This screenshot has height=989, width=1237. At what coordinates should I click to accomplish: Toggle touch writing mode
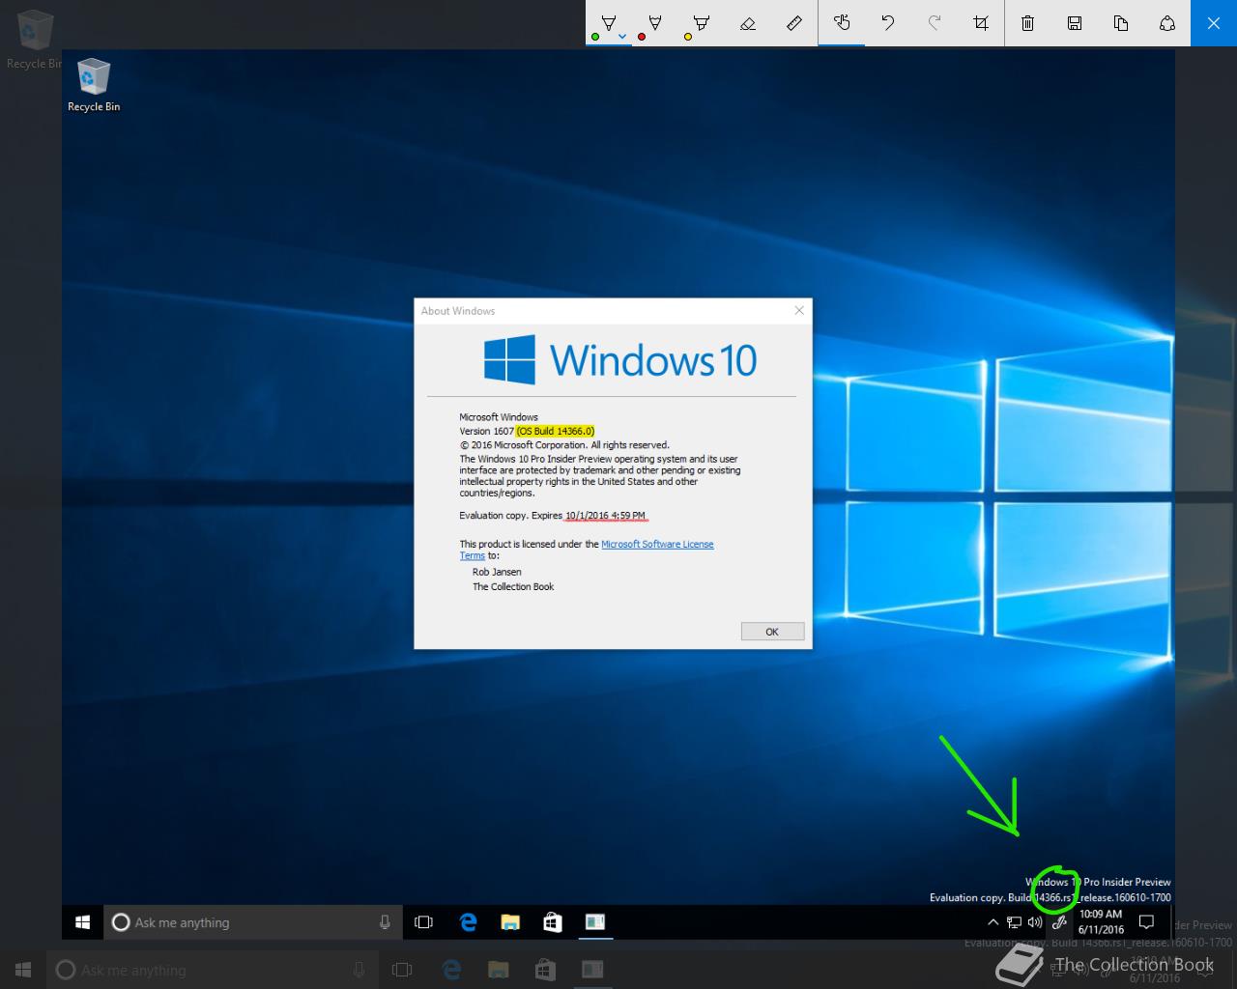tap(842, 23)
